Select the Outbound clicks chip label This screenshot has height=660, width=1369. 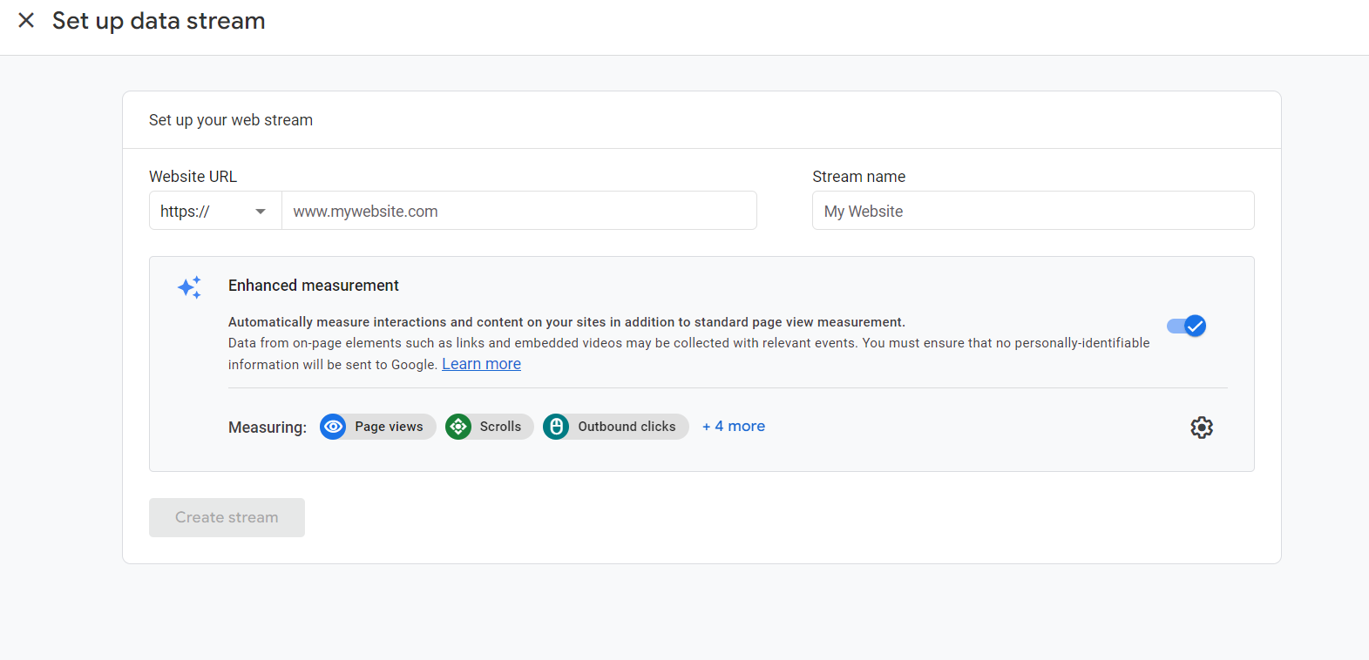click(627, 427)
